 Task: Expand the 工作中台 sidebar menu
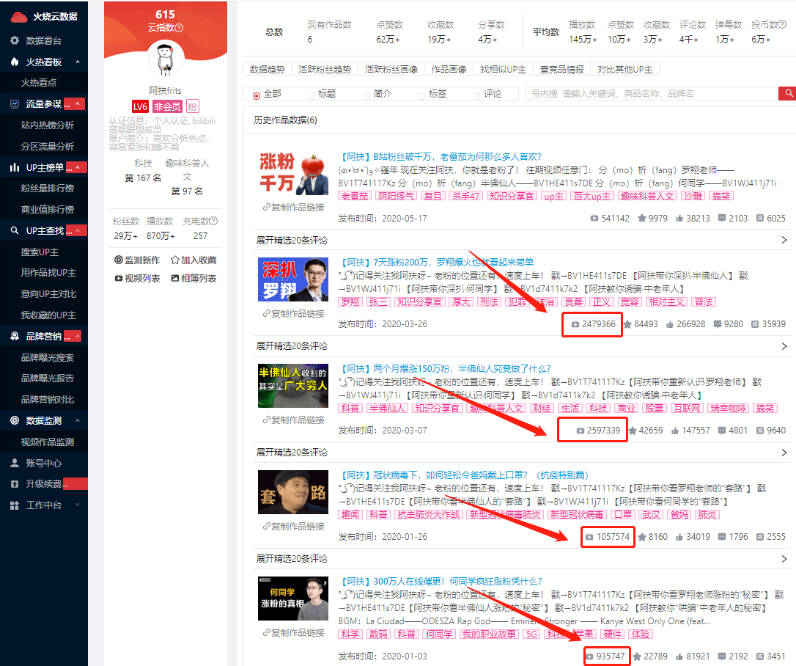click(x=78, y=505)
